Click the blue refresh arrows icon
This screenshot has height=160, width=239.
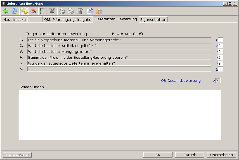14,11
